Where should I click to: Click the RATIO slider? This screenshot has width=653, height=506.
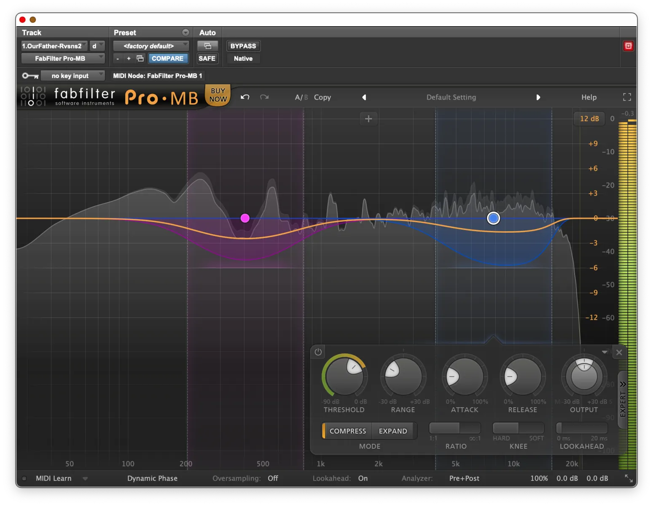[455, 428]
